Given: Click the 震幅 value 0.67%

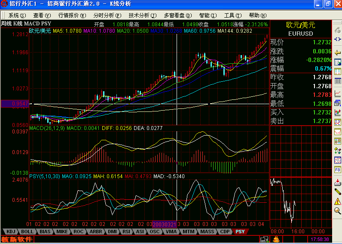Looking at the screenshot, I should (323, 68).
